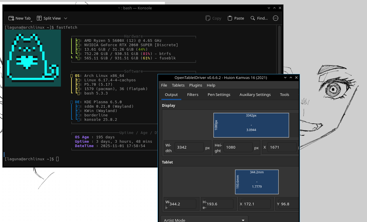Open the Tablets menu
This screenshot has height=222, width=367.
coord(178,85)
